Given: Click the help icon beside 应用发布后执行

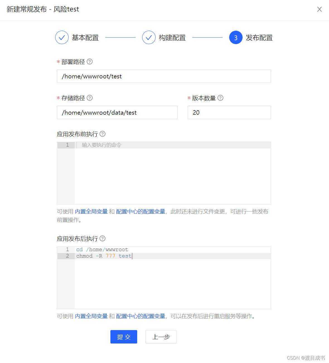Looking at the screenshot, I should click(x=102, y=239).
